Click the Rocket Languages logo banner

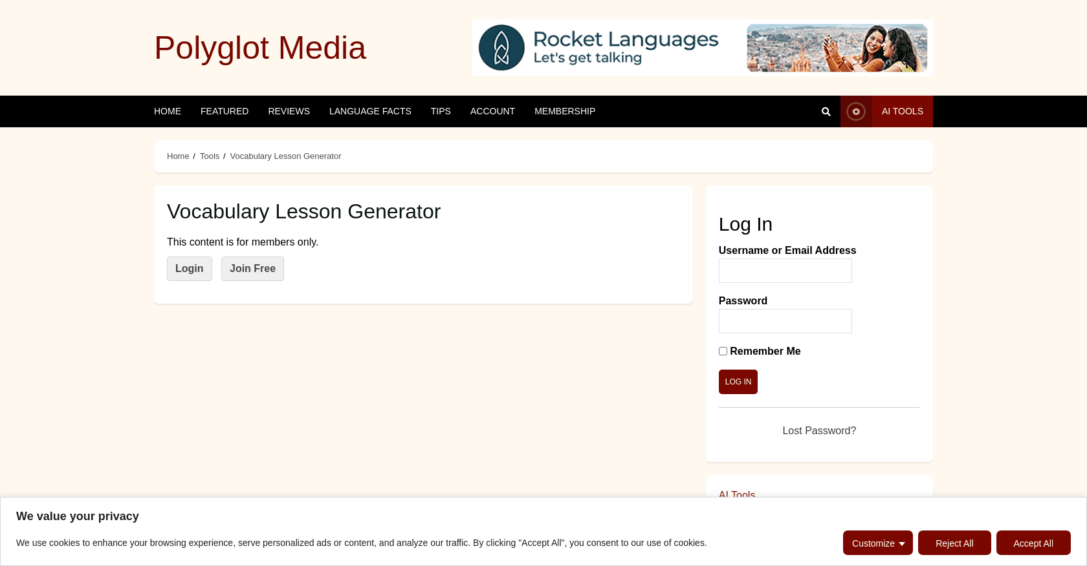click(x=702, y=48)
